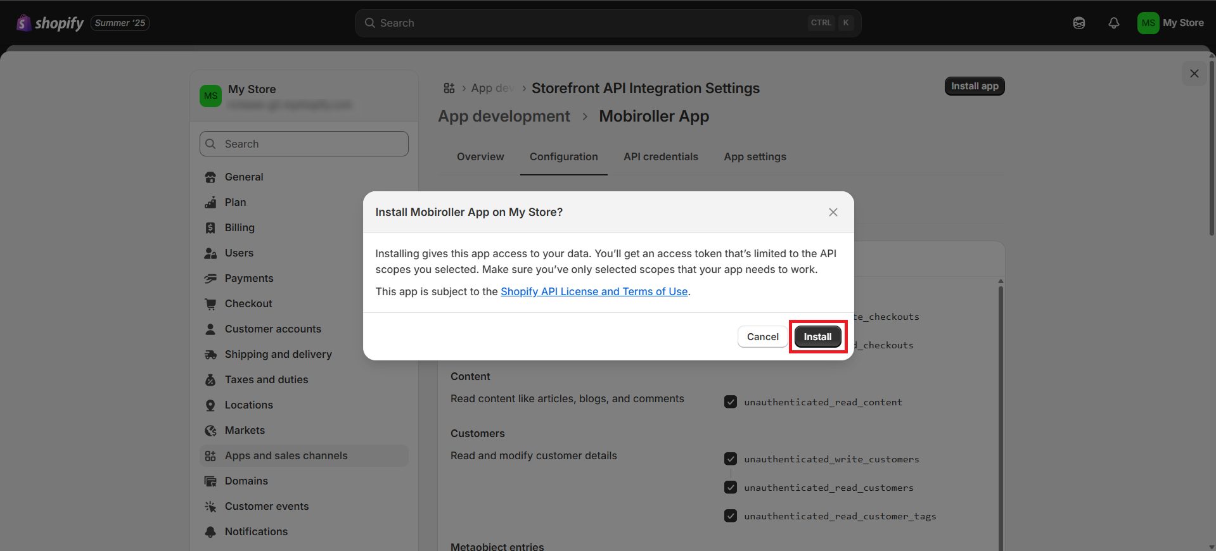Screen dimensions: 1216x551
Task: Close the settings panel with X
Action: tap(1194, 73)
